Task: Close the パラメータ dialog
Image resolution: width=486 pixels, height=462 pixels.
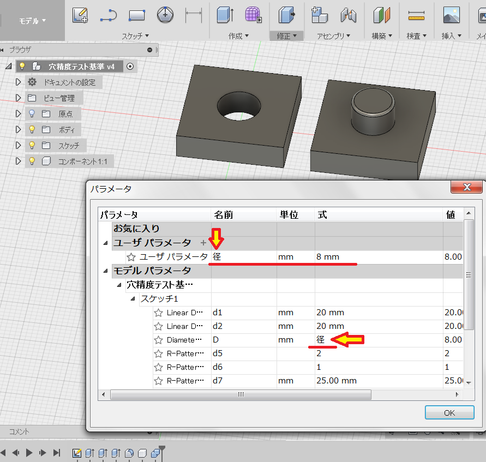Action: (467, 187)
